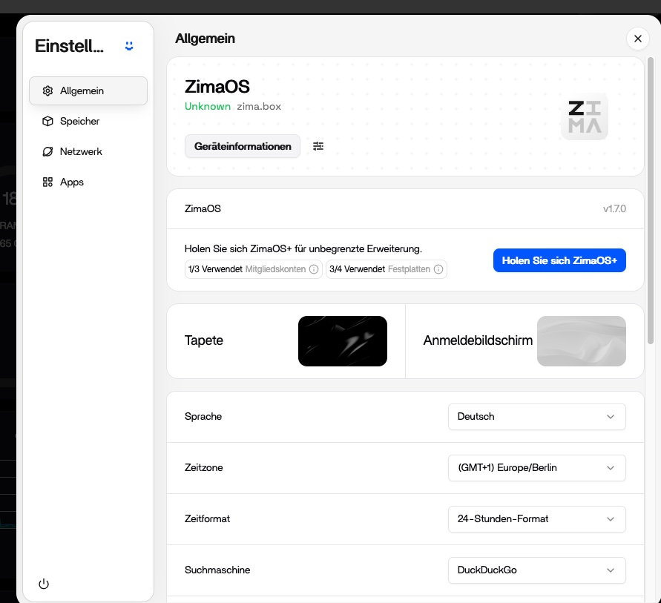Screen dimensions: 661x603
Task: Open the sliders icon beside Geräteinformationen
Action: pyautogui.click(x=318, y=146)
